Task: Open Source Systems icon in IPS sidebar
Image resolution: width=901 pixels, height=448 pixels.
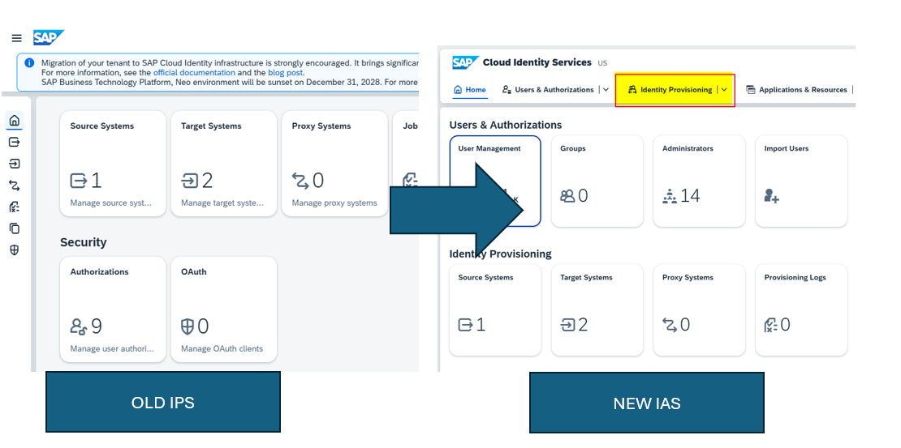Action: coord(15,143)
